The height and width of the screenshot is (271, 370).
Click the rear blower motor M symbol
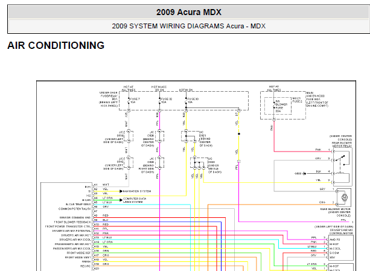(344, 197)
